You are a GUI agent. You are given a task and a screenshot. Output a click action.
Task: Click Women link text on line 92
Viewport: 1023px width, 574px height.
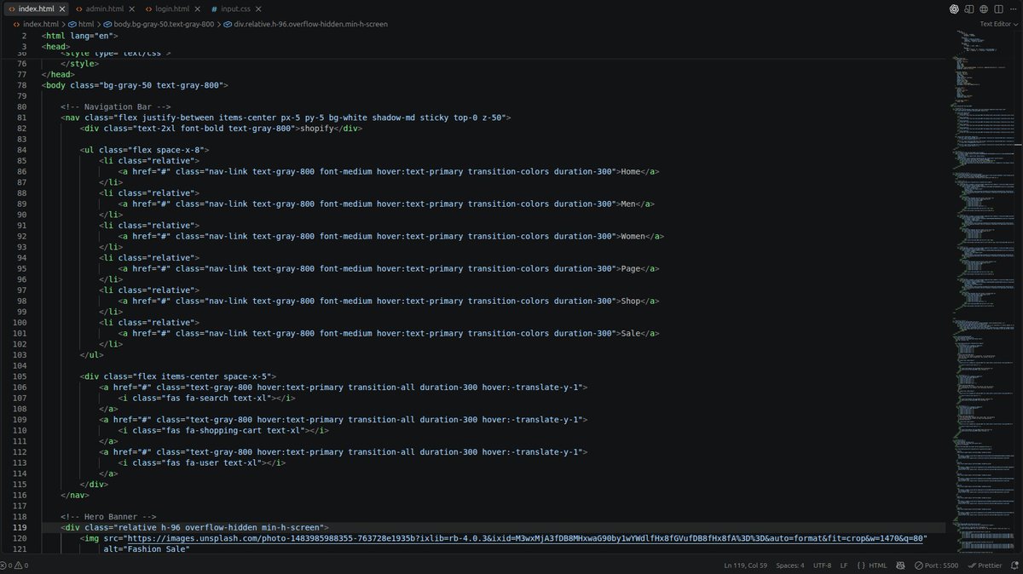[633, 236]
